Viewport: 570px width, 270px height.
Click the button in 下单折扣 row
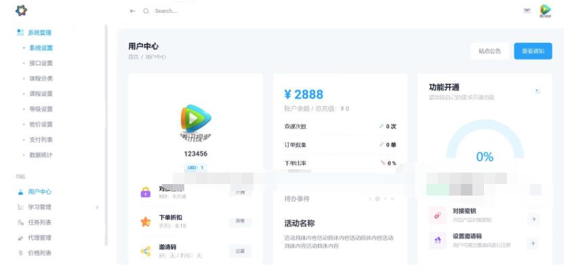[240, 221]
